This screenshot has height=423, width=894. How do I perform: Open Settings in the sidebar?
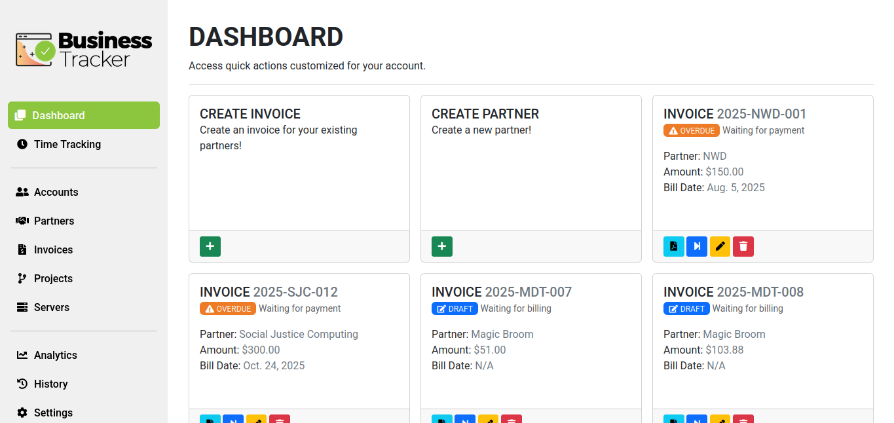53,413
